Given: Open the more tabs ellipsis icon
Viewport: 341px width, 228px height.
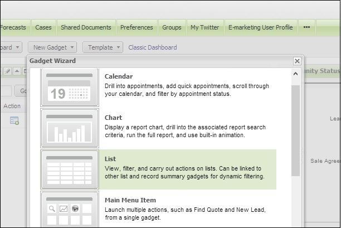Looking at the screenshot, I should click(306, 27).
